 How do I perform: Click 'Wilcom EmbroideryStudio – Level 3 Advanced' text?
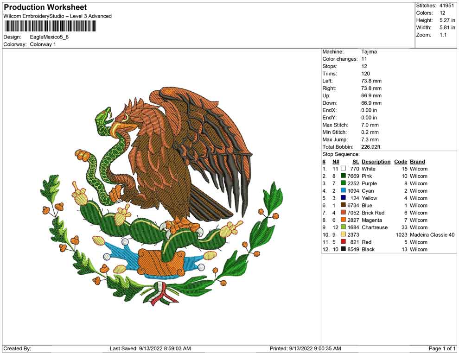pyautogui.click(x=57, y=16)
